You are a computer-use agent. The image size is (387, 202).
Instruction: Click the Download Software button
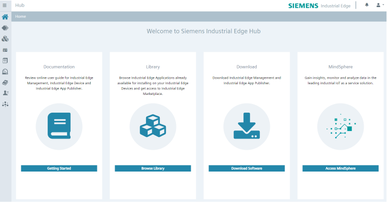click(x=247, y=169)
